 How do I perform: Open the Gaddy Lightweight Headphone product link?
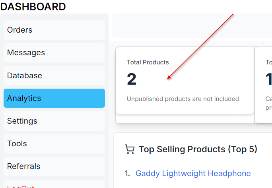click(x=193, y=173)
